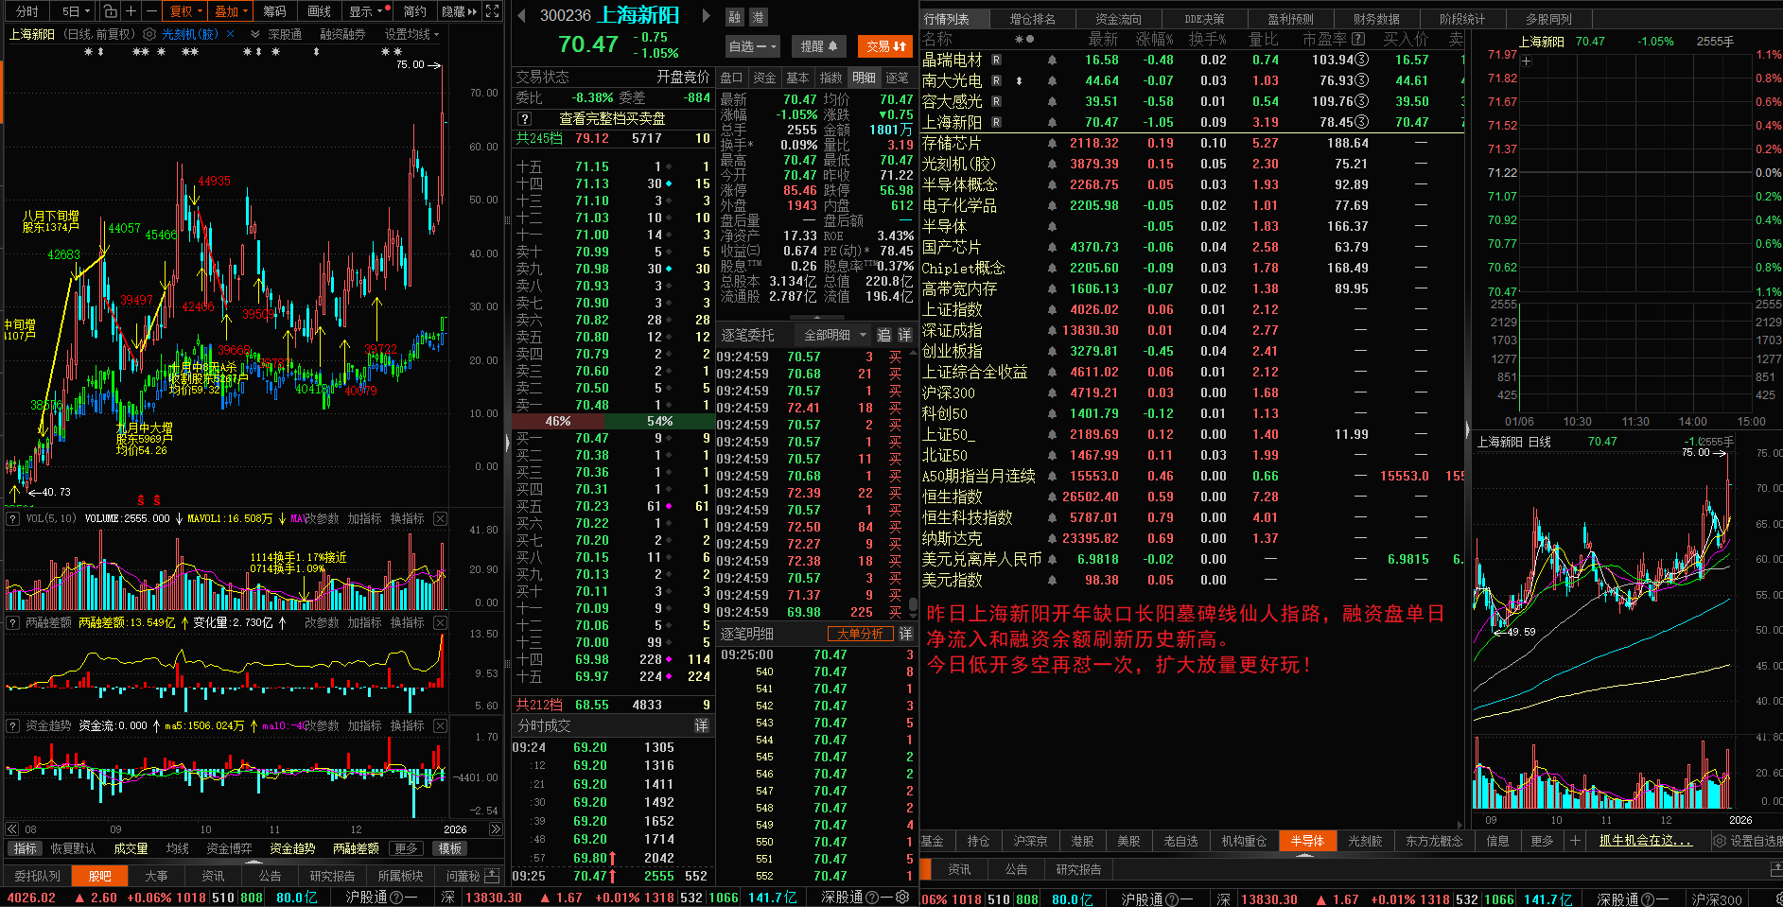Toggle 简约 mode in chart toolbar
1783x907 pixels.
click(415, 11)
